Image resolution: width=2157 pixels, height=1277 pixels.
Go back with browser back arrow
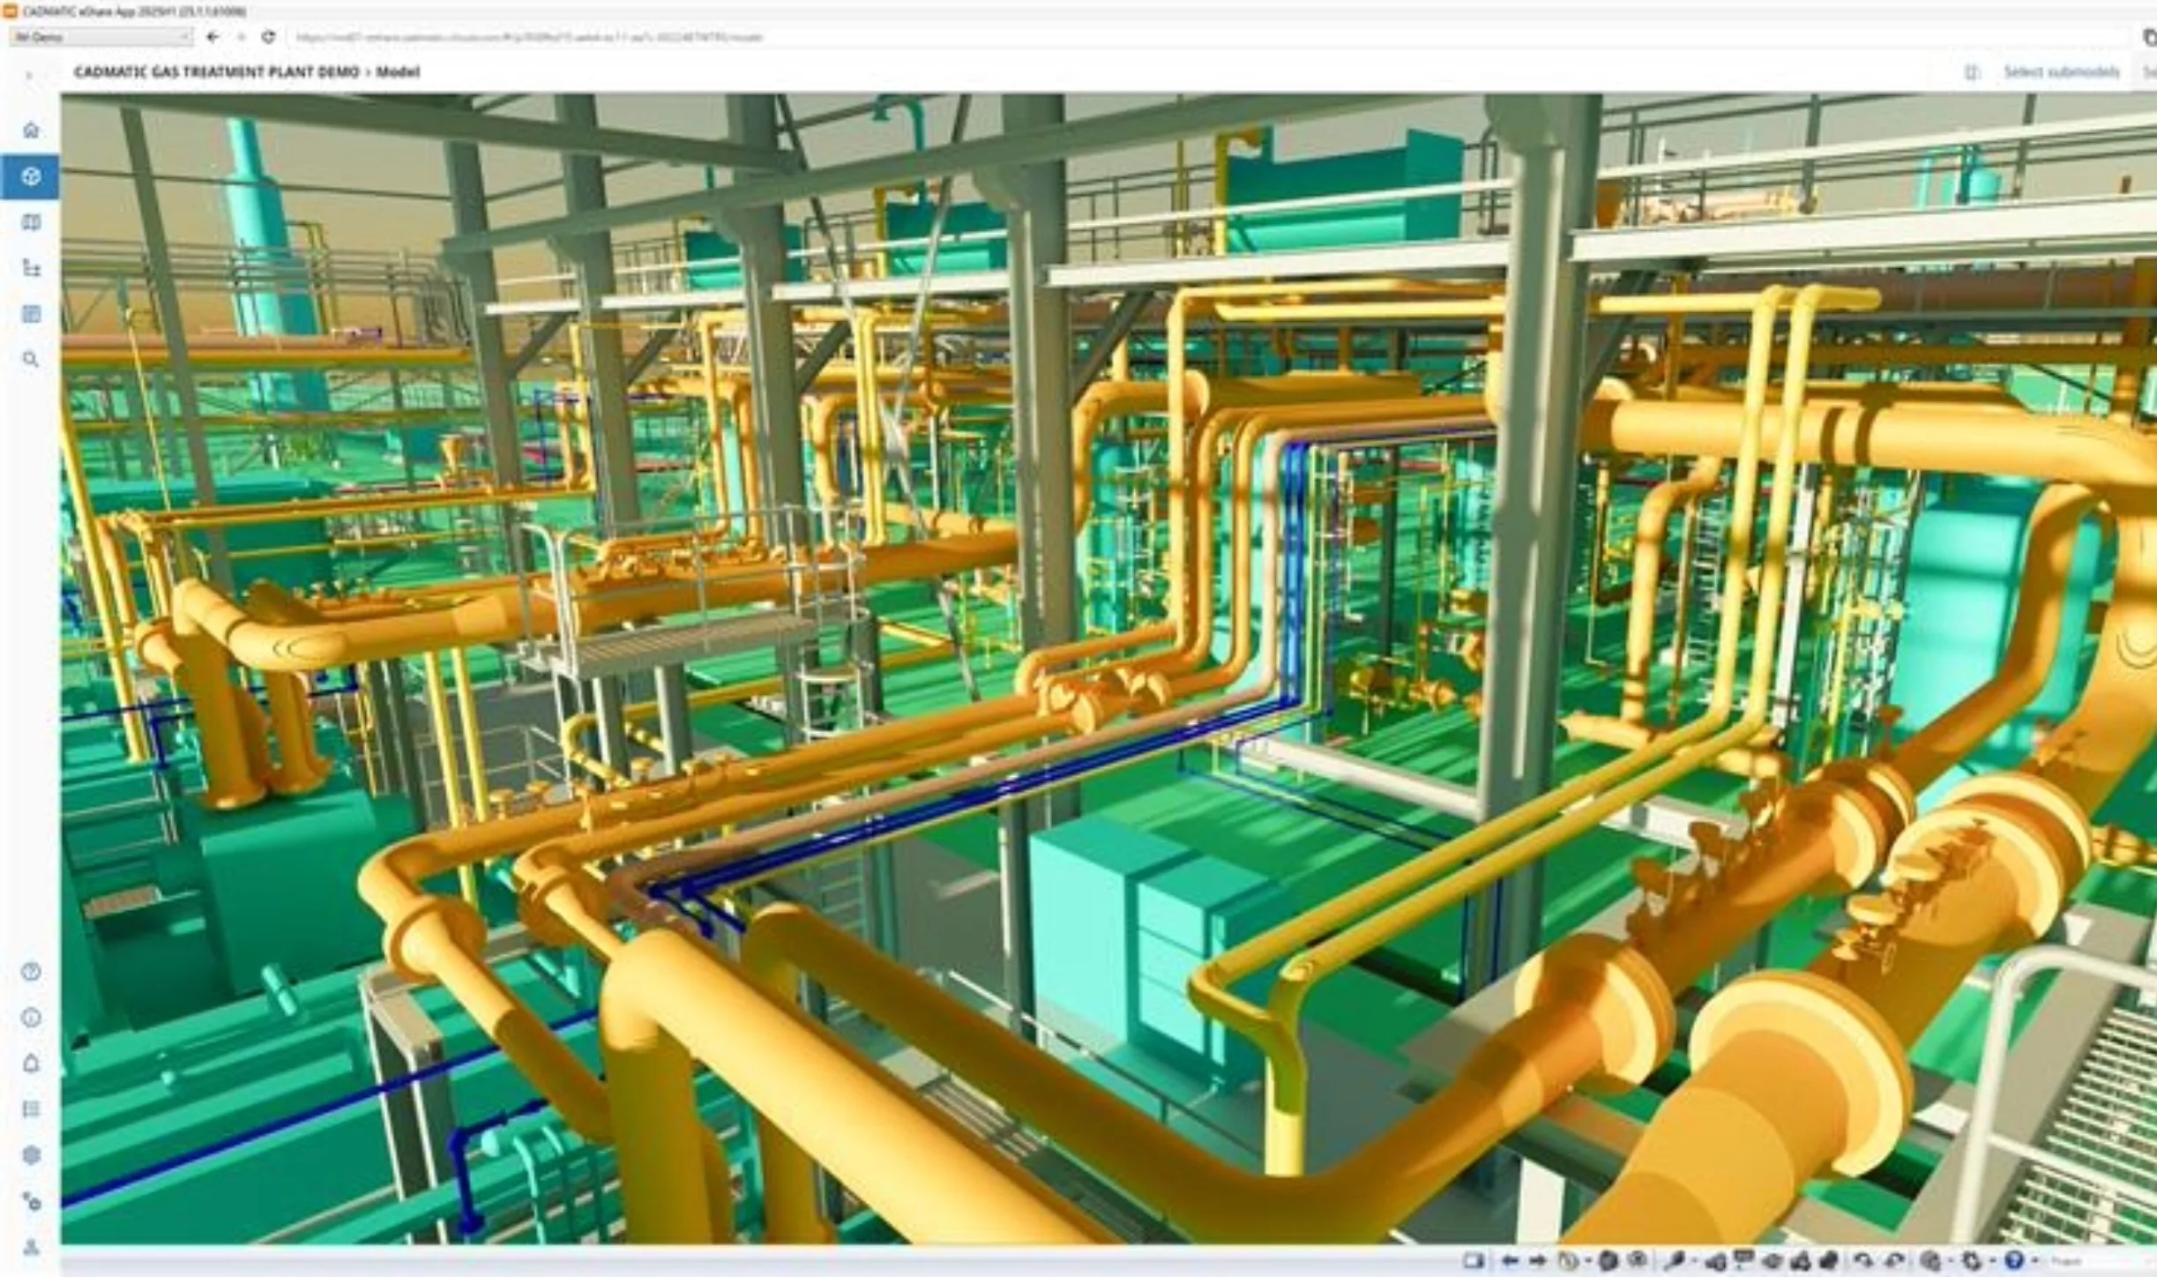click(x=212, y=37)
